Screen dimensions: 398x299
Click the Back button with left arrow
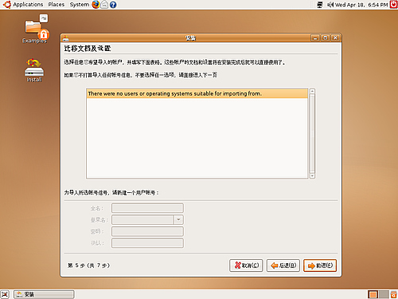coord(283,266)
